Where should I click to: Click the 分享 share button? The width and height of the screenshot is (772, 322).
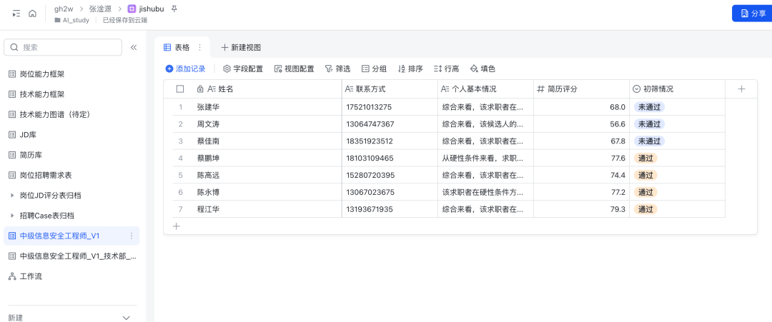coord(752,14)
